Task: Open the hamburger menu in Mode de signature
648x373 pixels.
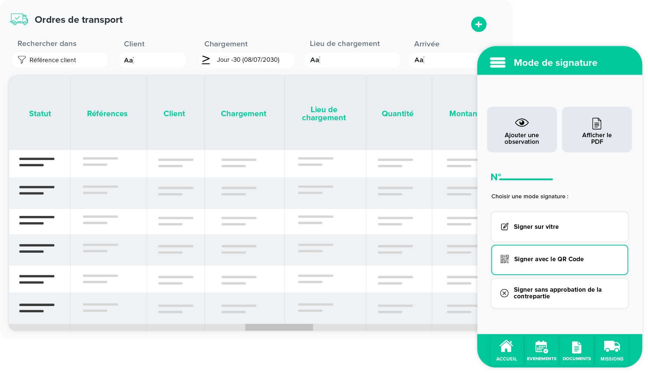Action: coord(497,63)
